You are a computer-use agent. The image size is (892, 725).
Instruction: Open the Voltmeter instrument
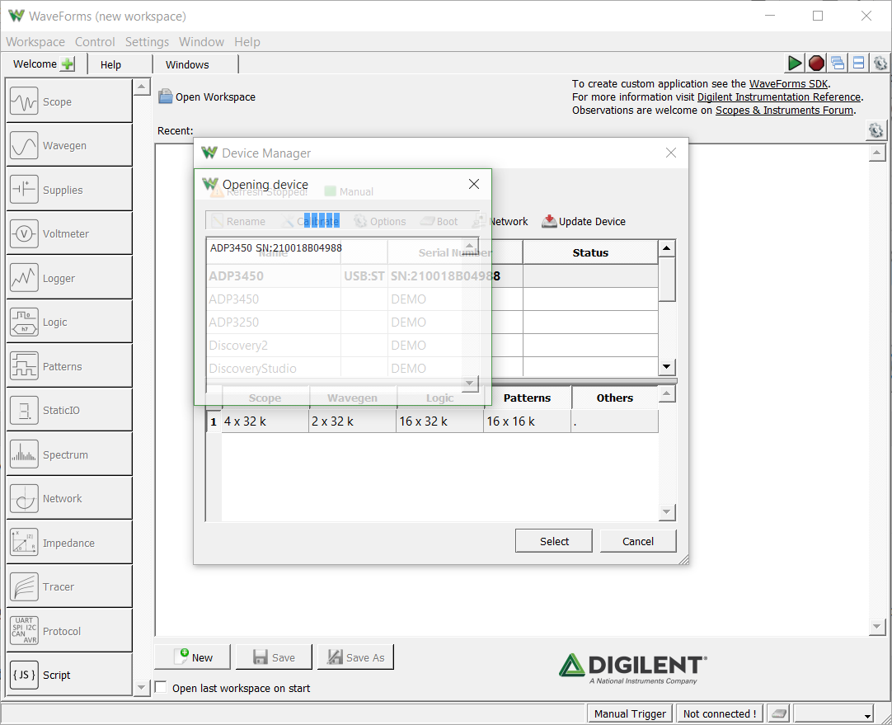68,233
